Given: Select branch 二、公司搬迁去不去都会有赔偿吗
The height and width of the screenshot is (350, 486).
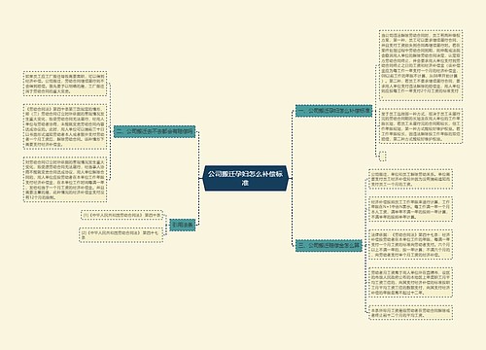Looking at the screenshot, I should (x=155, y=131).
